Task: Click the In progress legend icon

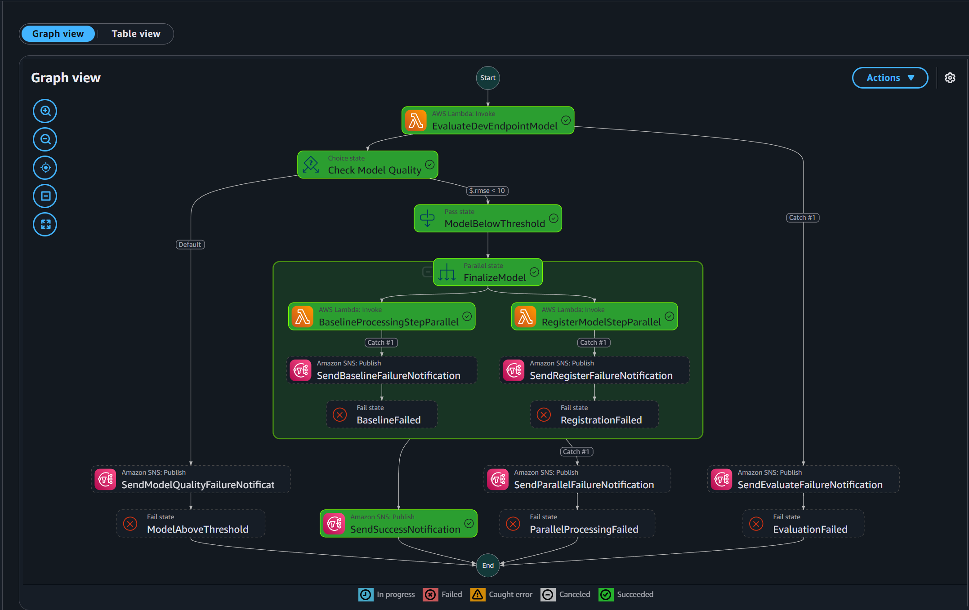Action: pos(366,595)
